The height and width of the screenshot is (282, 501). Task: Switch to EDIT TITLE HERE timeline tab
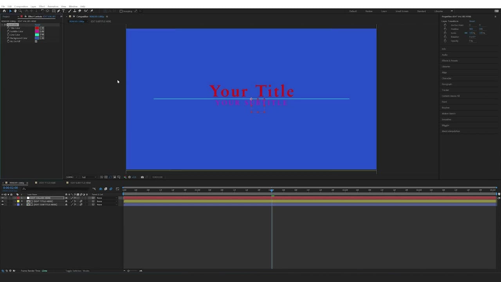[47, 183]
